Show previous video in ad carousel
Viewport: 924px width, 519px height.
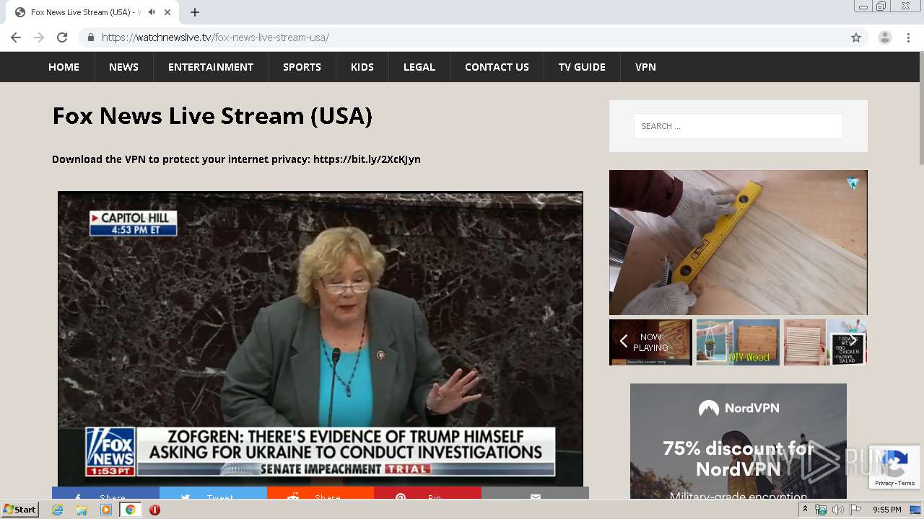click(624, 342)
